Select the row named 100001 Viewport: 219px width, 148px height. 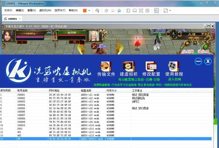pos(106,95)
